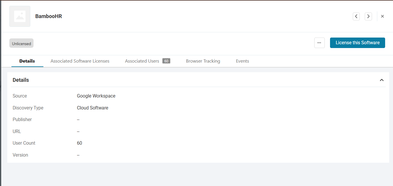Collapse the Details section chevron
This screenshot has width=393, height=186.
[382, 80]
